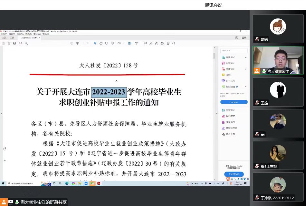Select participant 船1王雪艳 video tile
This screenshot has height=206, width=306.
pyautogui.click(x=278, y=155)
